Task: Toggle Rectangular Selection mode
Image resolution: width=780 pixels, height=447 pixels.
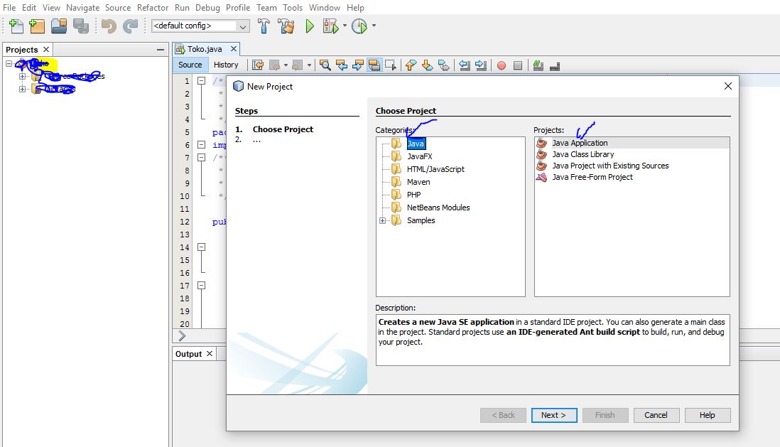Action: point(391,65)
